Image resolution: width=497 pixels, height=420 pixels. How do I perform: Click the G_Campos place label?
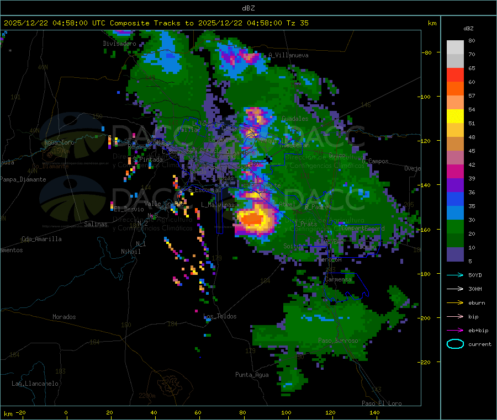[375, 161]
